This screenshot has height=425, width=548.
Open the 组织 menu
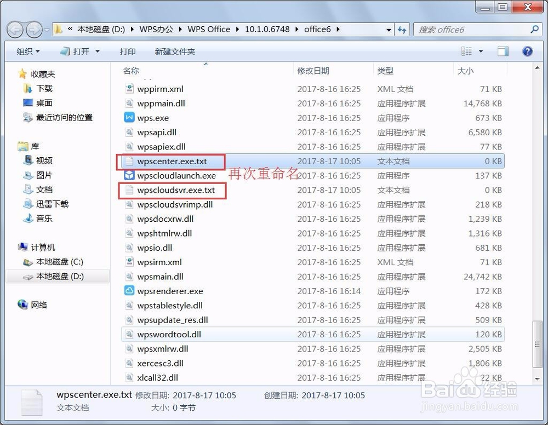[28, 51]
